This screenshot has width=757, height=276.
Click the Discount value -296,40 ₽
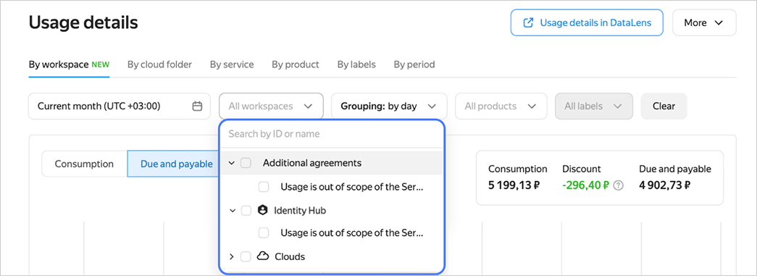(585, 185)
